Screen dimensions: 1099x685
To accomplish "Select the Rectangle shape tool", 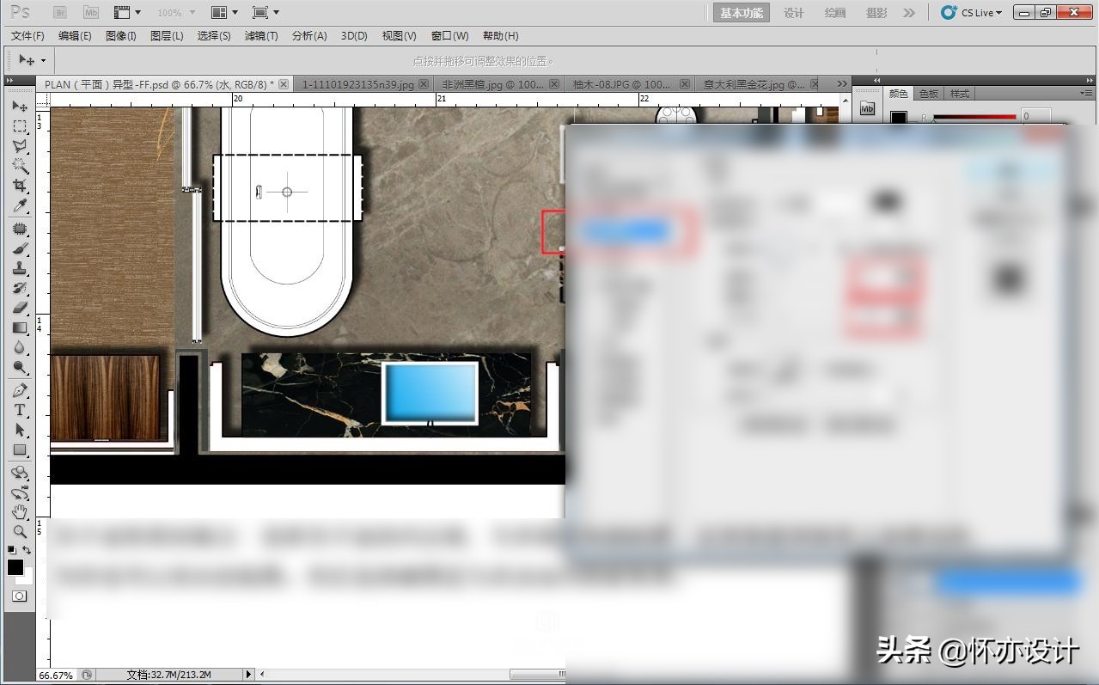I will point(20,450).
